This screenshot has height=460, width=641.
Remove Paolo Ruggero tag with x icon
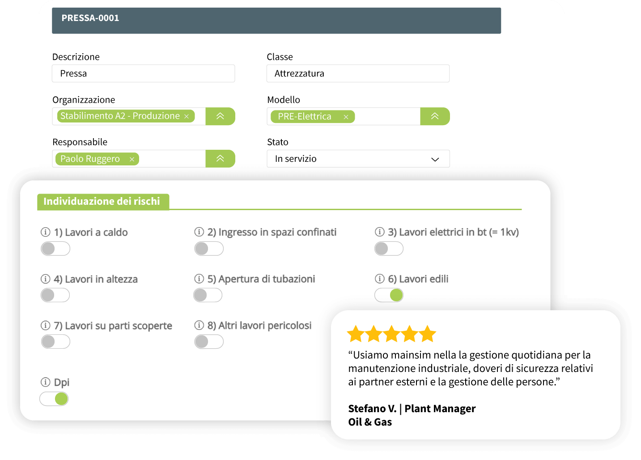pyautogui.click(x=132, y=159)
